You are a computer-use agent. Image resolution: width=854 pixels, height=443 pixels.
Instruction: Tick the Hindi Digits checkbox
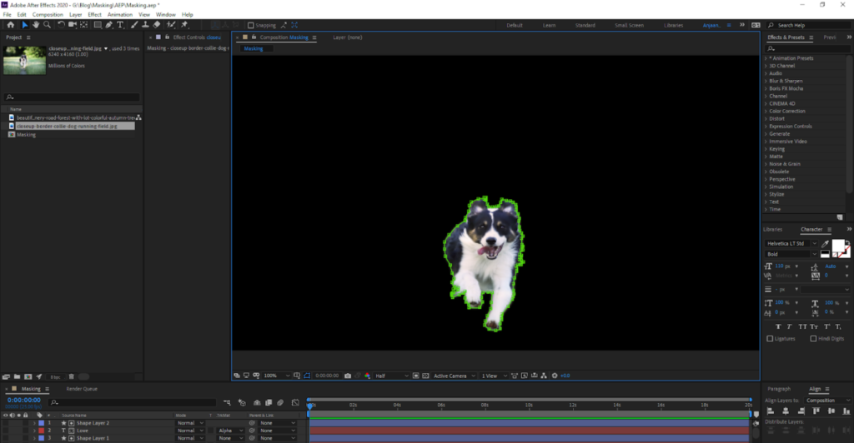[813, 339]
